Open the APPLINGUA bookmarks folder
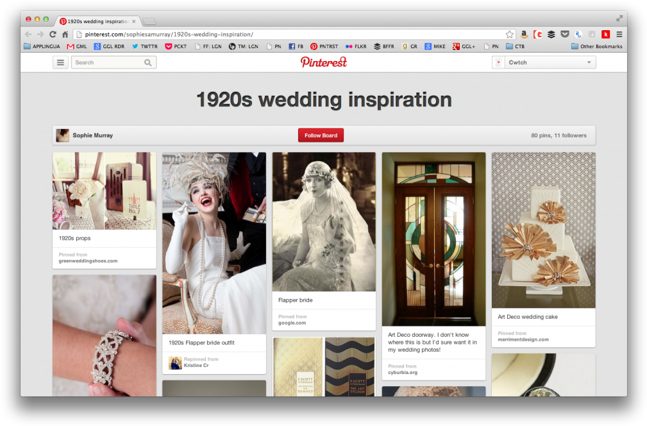Image resolution: width=647 pixels, height=426 pixels. (x=42, y=46)
